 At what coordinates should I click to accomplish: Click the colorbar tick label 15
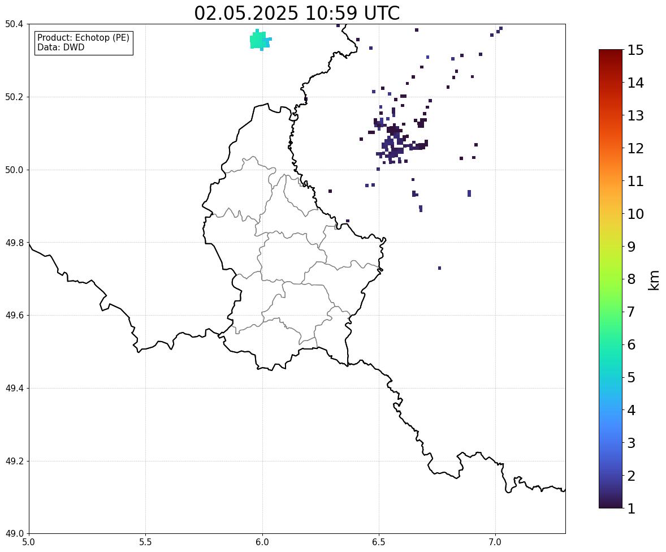[x=635, y=50]
